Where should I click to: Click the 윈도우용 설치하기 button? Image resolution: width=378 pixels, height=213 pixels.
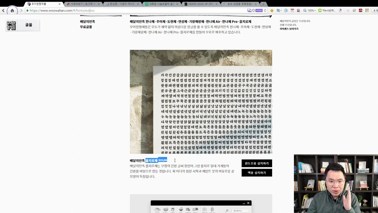tap(257, 163)
